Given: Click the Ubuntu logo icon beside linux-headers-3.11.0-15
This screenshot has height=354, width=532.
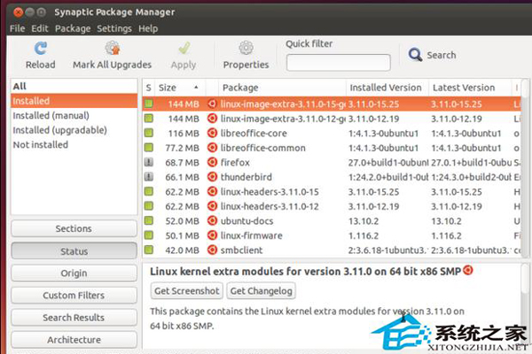Looking at the screenshot, I should point(212,192).
